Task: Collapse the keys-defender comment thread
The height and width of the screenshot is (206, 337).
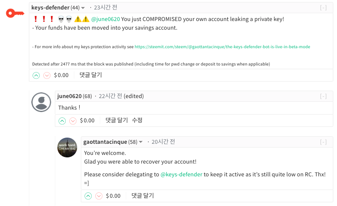Action: point(323,8)
